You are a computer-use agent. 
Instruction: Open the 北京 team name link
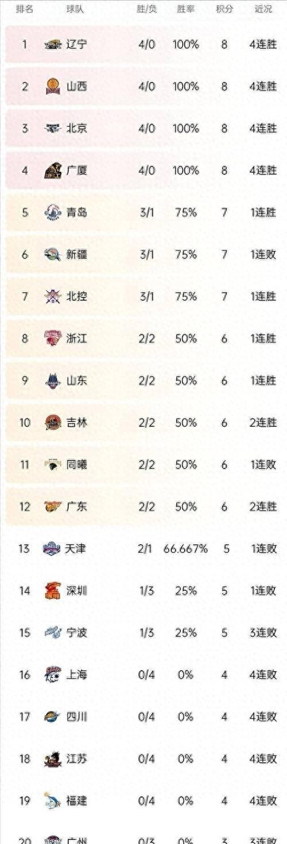click(x=77, y=128)
